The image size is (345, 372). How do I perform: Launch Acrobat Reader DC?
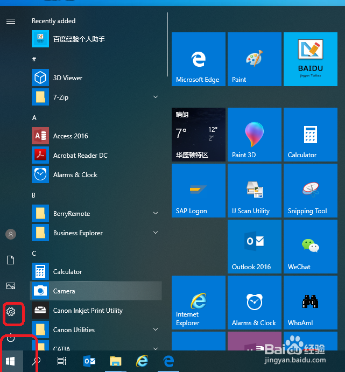click(x=96, y=156)
